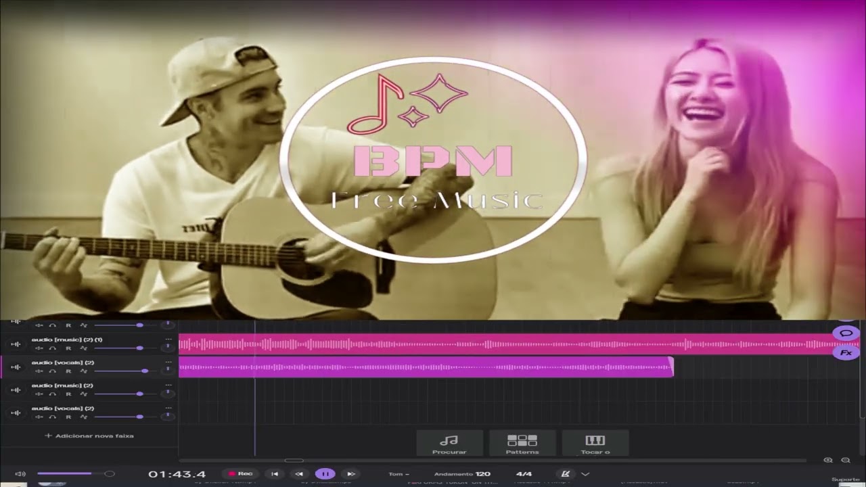Arm recording on empty audio [vocals] (2) track
This screenshot has width=866, height=487.
point(68,417)
